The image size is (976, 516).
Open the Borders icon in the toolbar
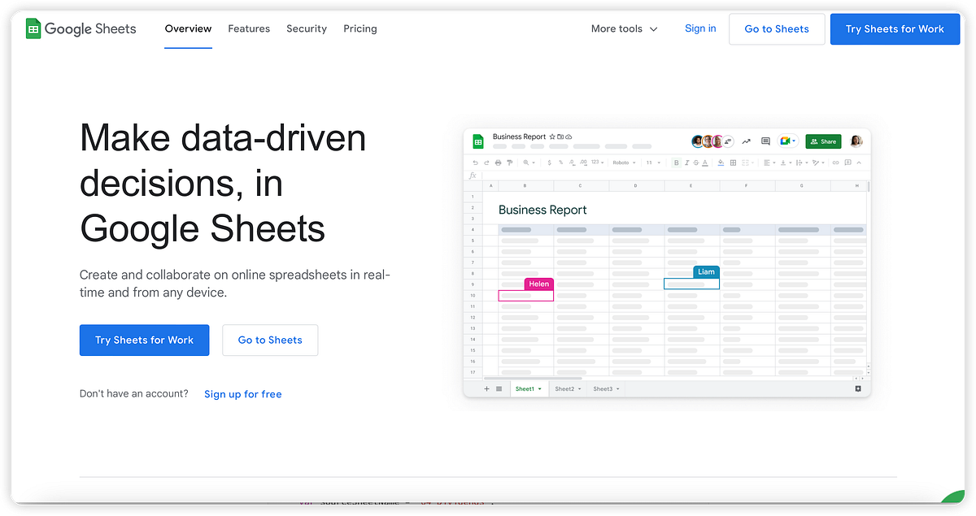click(732, 162)
